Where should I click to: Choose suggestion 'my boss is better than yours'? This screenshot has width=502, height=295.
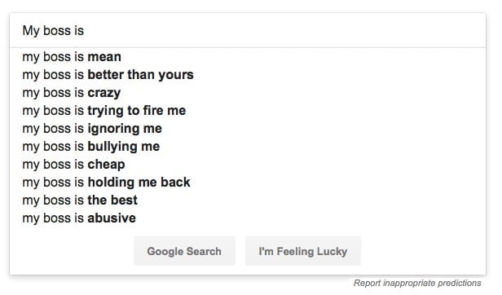(x=248, y=75)
